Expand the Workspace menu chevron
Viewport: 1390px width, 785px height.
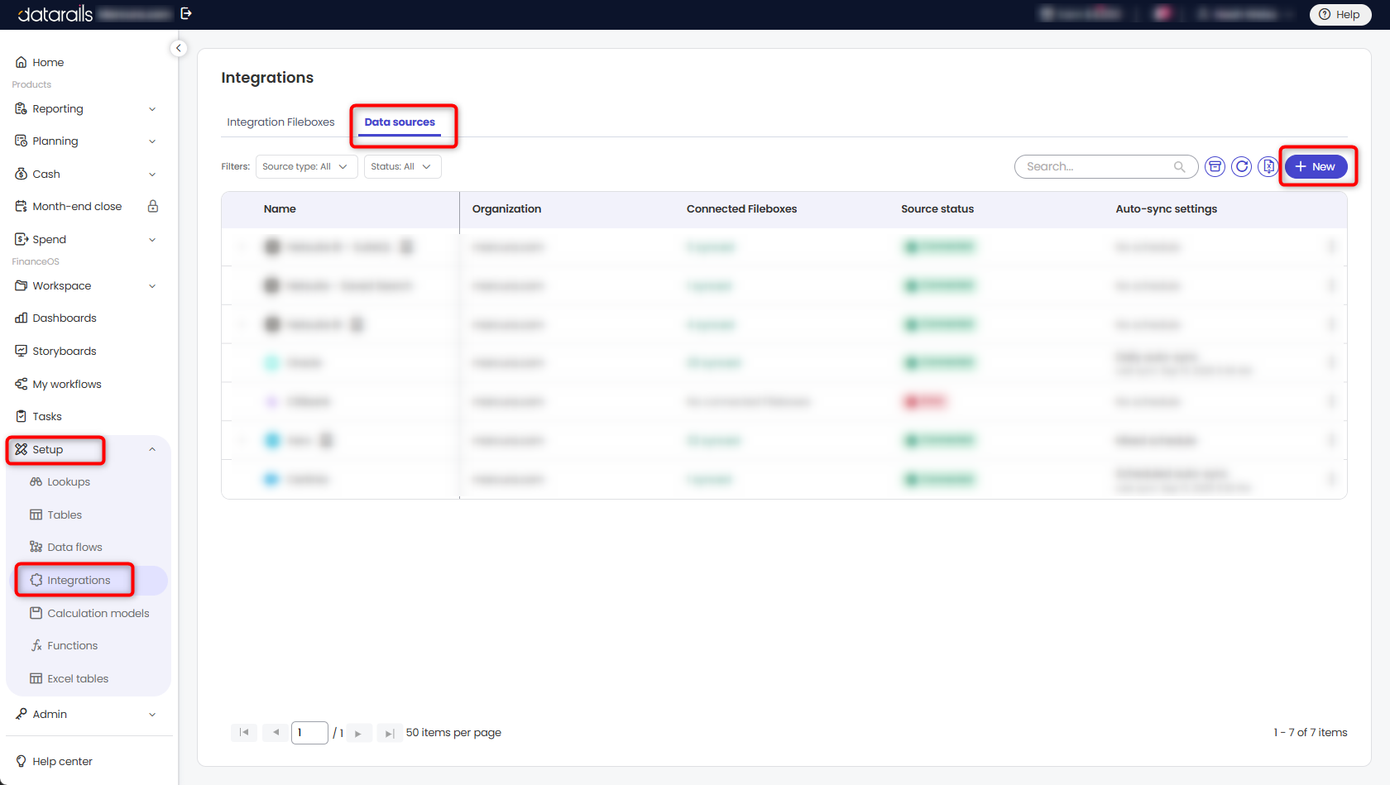[x=152, y=286]
